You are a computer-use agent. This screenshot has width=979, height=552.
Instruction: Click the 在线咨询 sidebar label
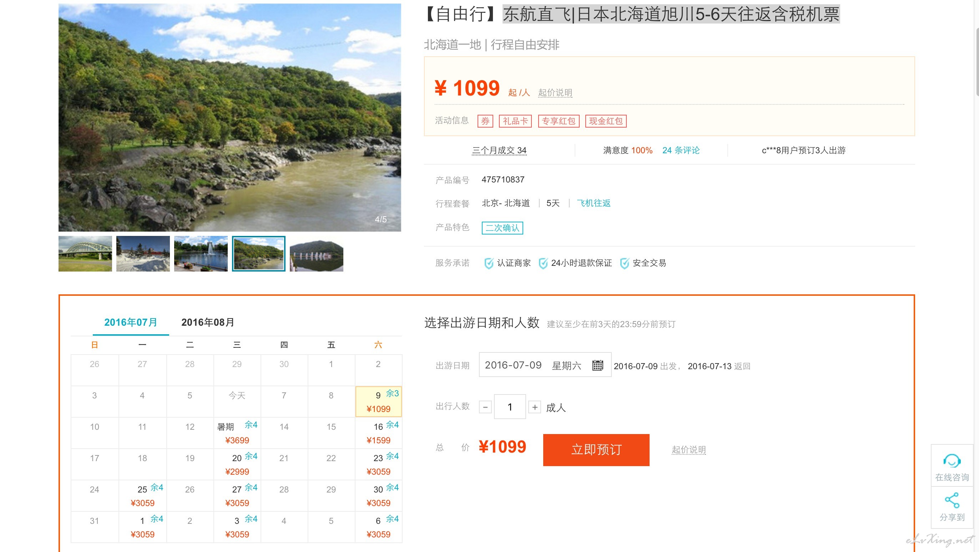pos(952,477)
